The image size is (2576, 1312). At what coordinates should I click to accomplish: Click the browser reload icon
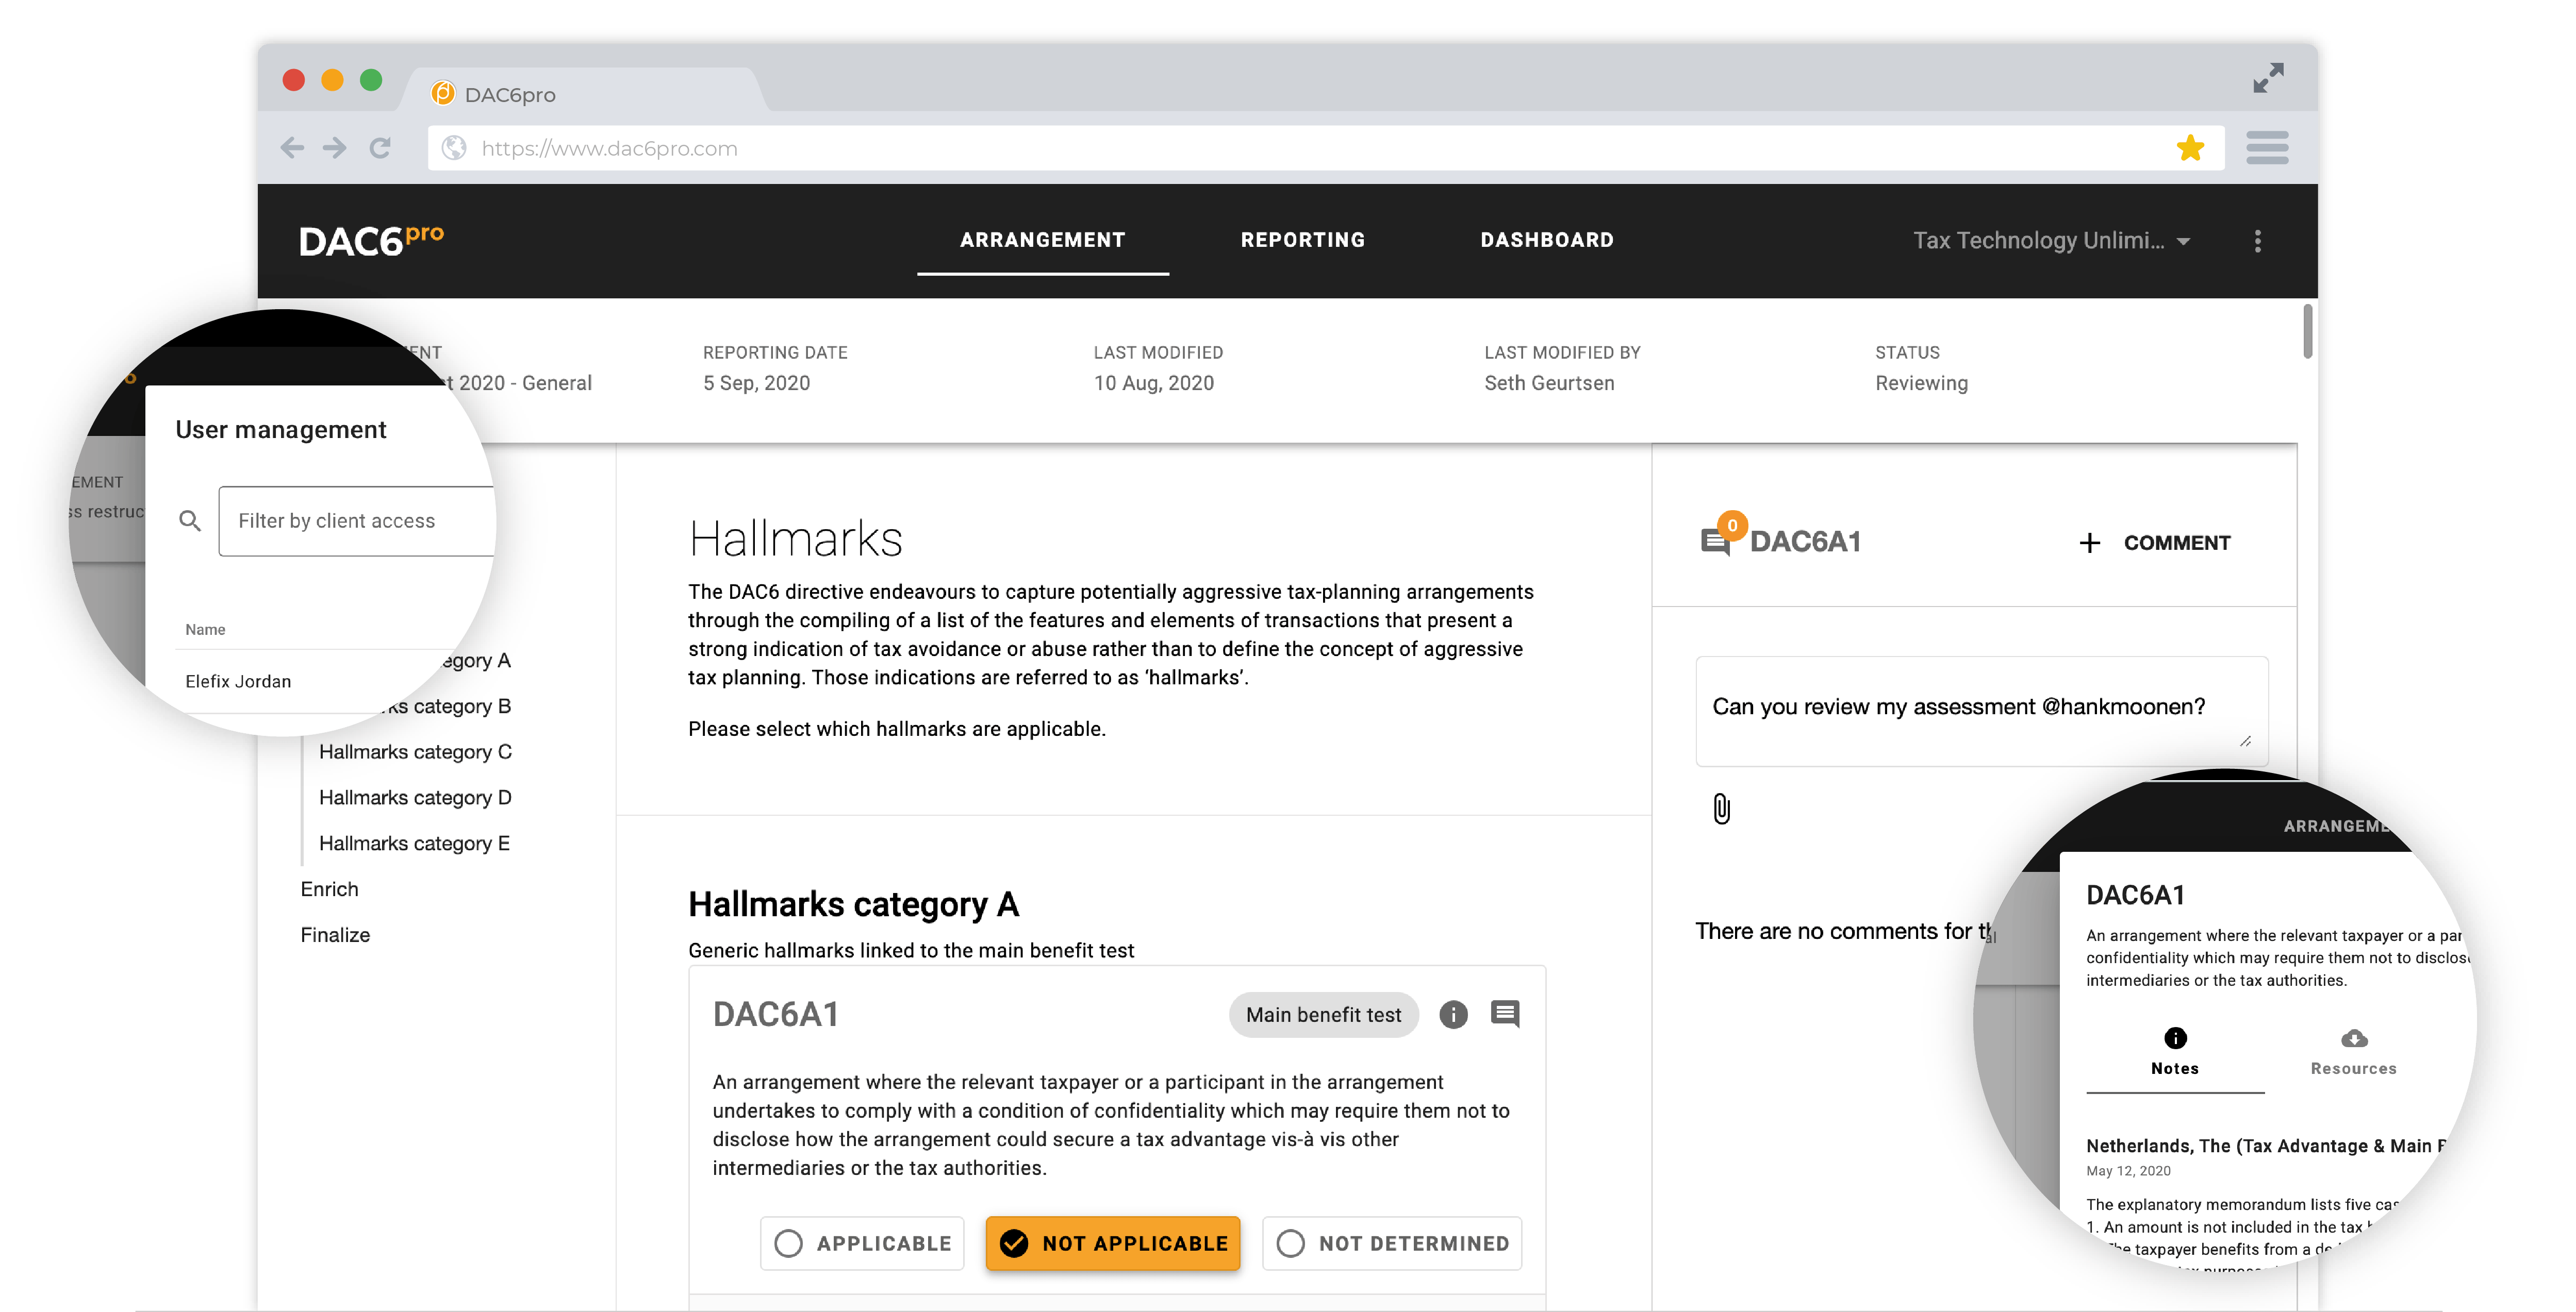(x=380, y=148)
